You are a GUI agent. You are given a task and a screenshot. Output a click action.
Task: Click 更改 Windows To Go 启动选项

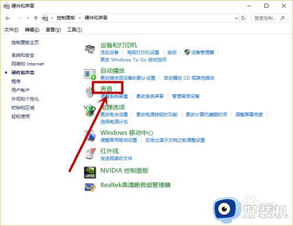[133, 60]
